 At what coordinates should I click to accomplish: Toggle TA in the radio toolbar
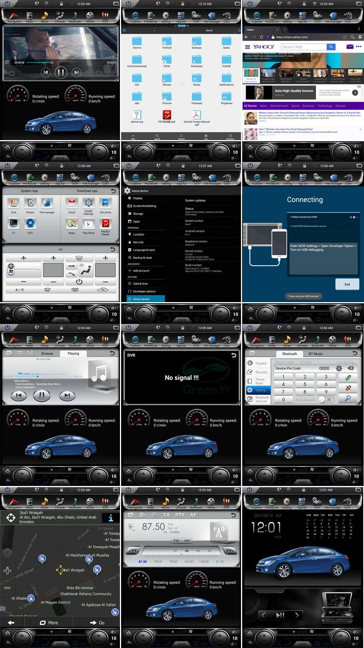click(166, 515)
